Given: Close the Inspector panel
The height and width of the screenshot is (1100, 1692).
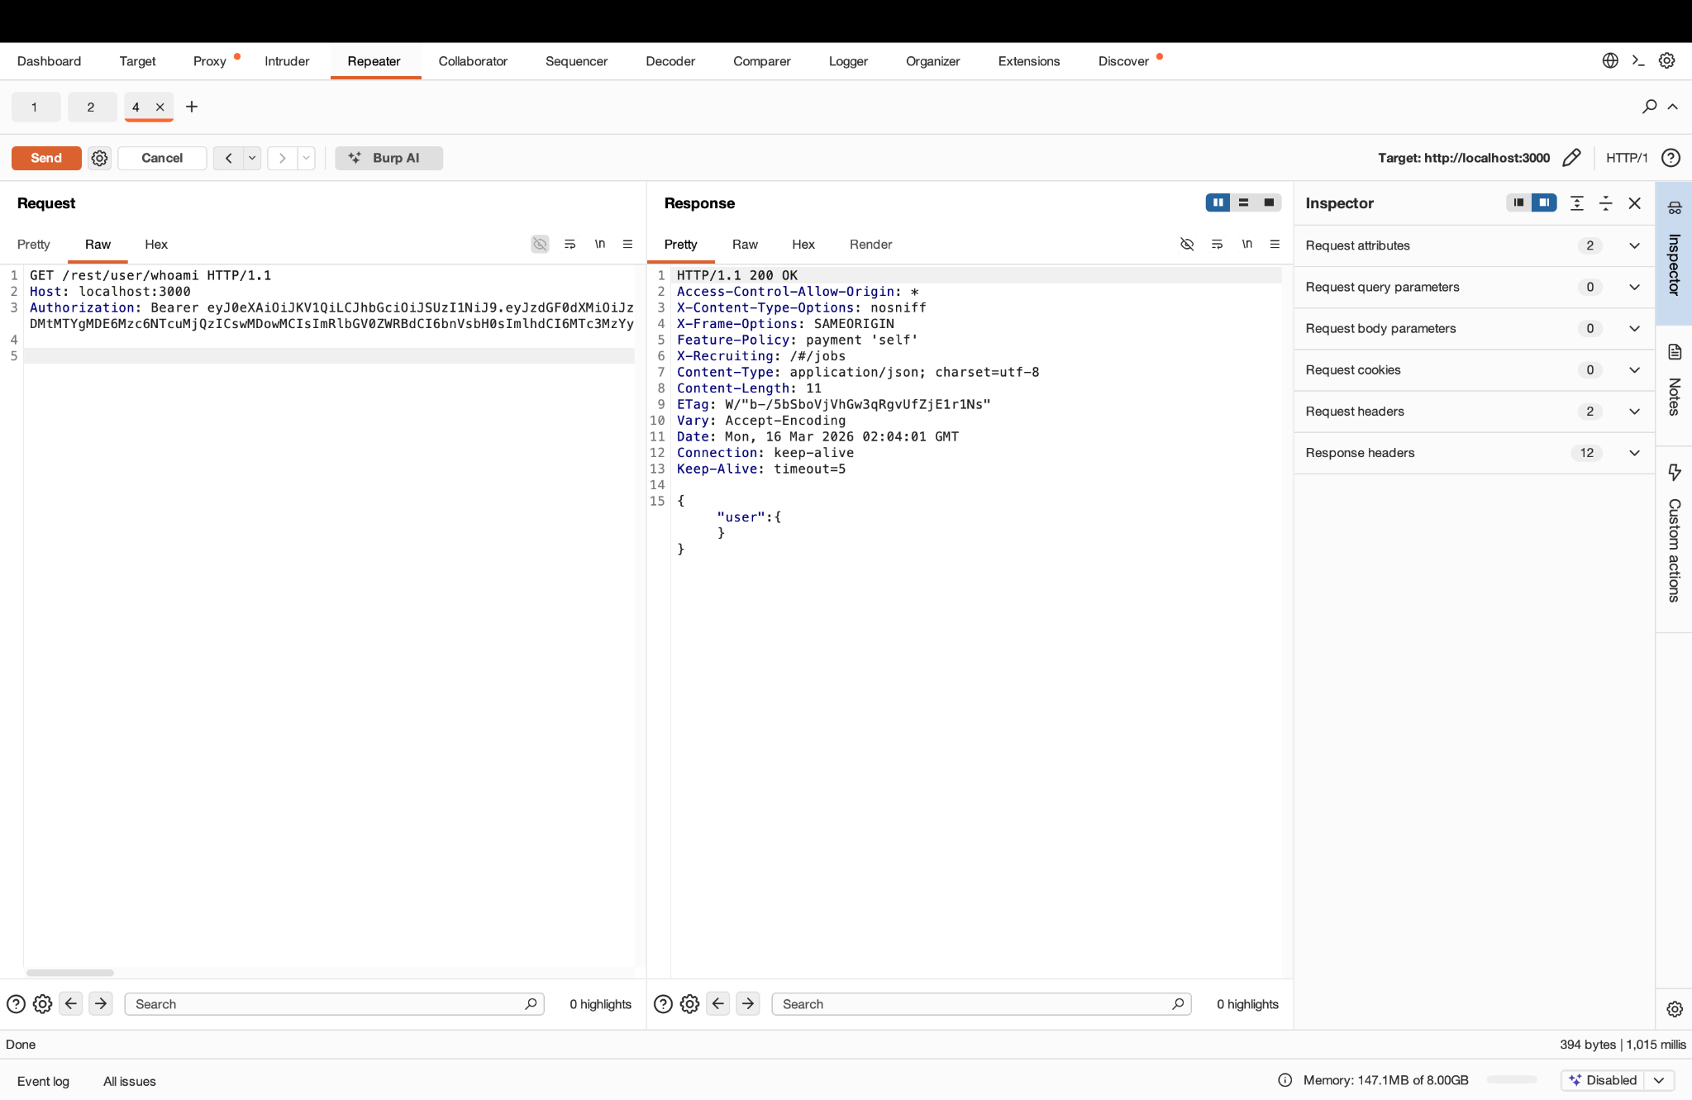Looking at the screenshot, I should click(x=1634, y=203).
